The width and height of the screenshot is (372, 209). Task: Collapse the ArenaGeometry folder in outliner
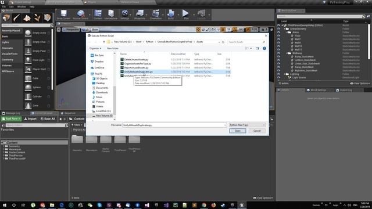click(285, 29)
